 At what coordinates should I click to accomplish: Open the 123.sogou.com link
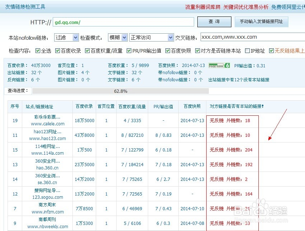(x=48, y=197)
